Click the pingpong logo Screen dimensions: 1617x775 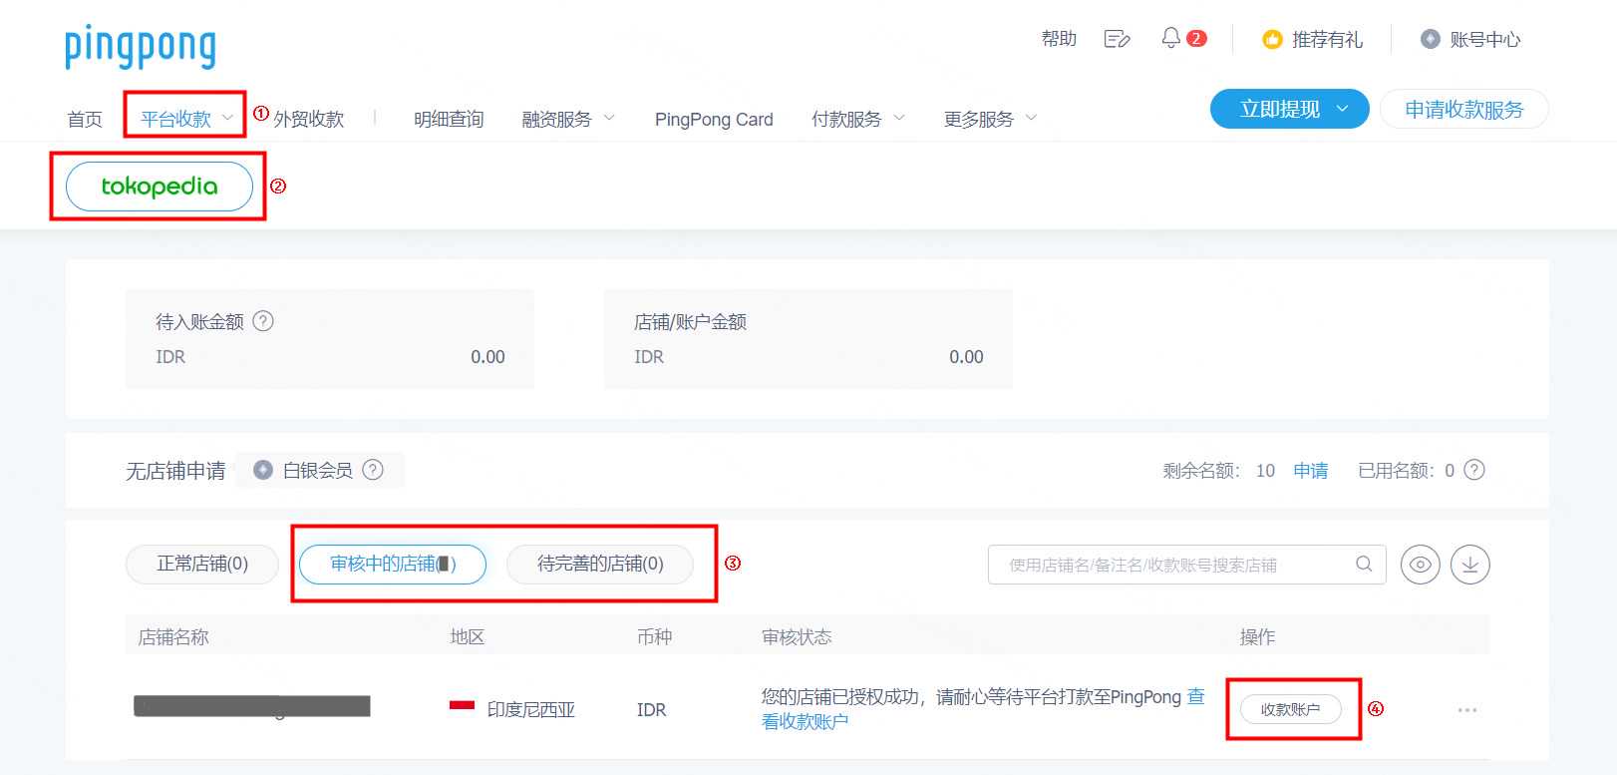tap(141, 47)
